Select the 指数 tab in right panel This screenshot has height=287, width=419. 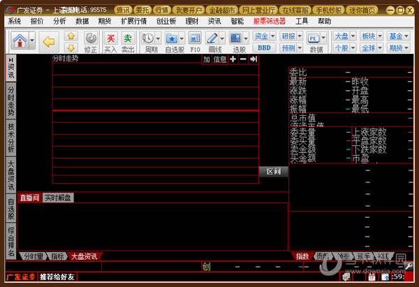tap(302, 256)
